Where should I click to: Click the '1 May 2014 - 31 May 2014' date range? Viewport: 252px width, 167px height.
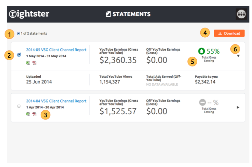(x=46, y=56)
